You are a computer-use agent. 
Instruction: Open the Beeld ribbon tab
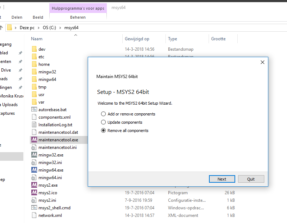coord(38,17)
